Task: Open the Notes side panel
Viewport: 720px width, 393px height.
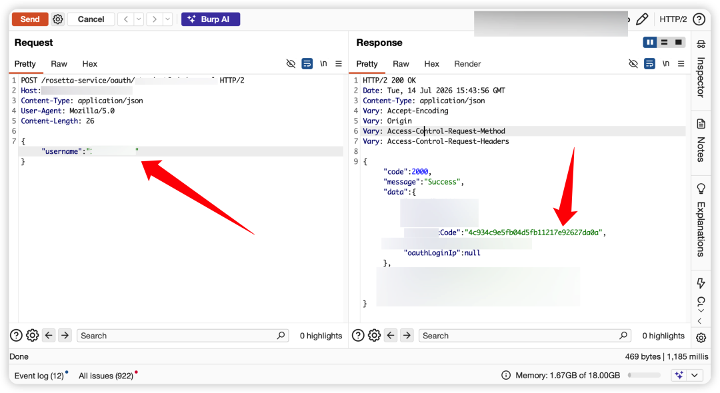Action: (x=701, y=141)
